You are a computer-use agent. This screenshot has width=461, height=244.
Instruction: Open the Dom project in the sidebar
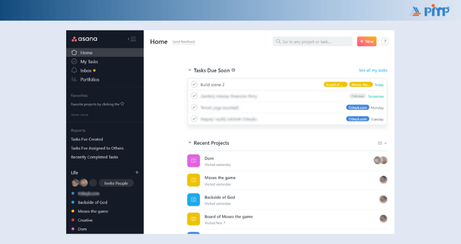pos(82,229)
